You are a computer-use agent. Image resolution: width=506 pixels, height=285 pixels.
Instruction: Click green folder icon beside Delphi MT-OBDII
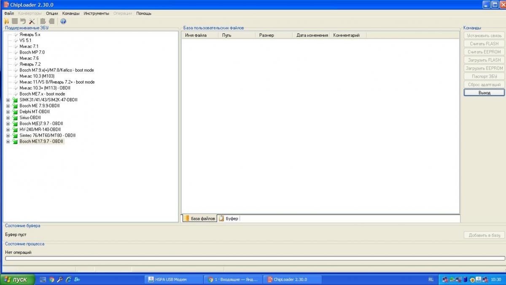tap(15, 112)
